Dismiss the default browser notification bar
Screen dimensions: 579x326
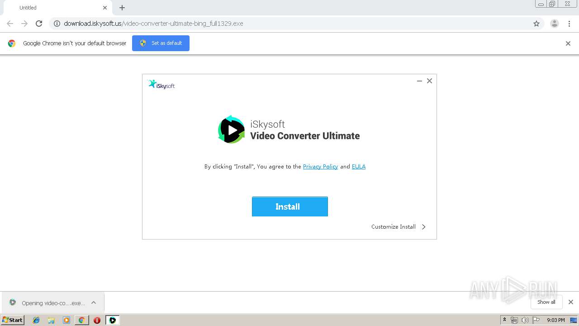[x=568, y=43]
